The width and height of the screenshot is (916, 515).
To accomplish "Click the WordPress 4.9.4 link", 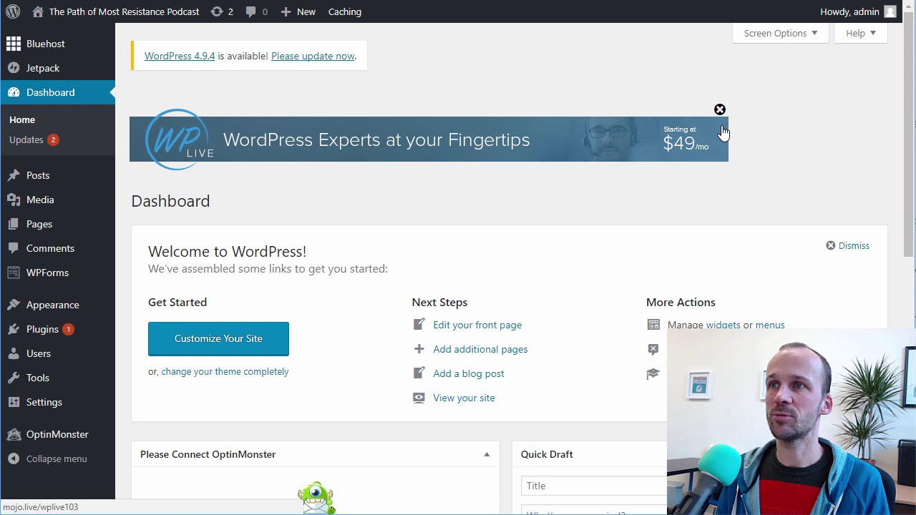I will (180, 56).
